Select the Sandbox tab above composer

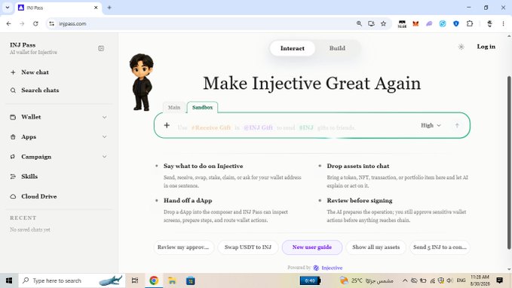click(x=202, y=107)
